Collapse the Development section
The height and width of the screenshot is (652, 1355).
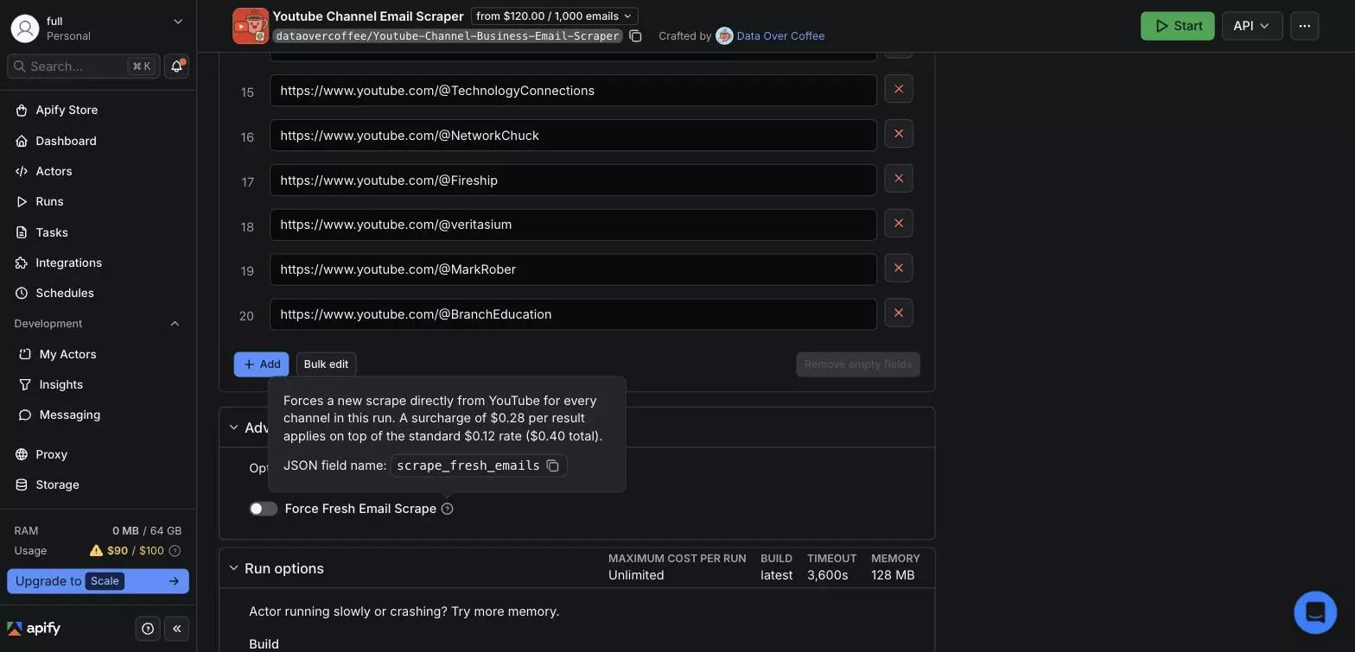175,324
